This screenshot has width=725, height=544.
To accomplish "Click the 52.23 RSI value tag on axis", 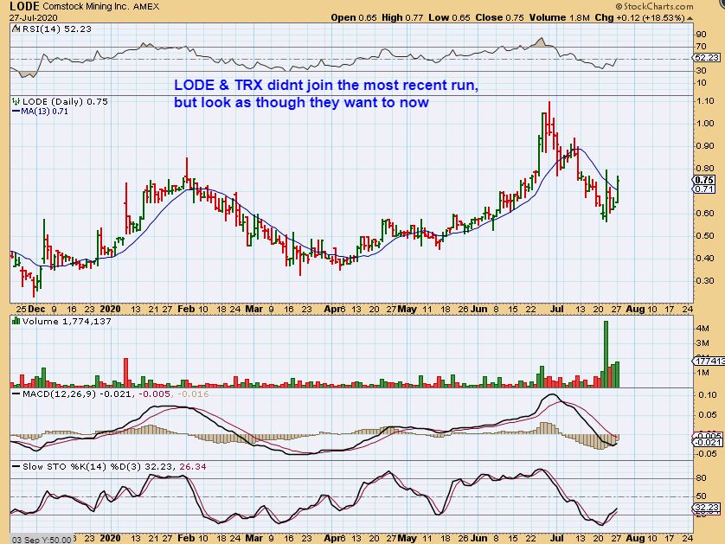I will click(x=707, y=58).
